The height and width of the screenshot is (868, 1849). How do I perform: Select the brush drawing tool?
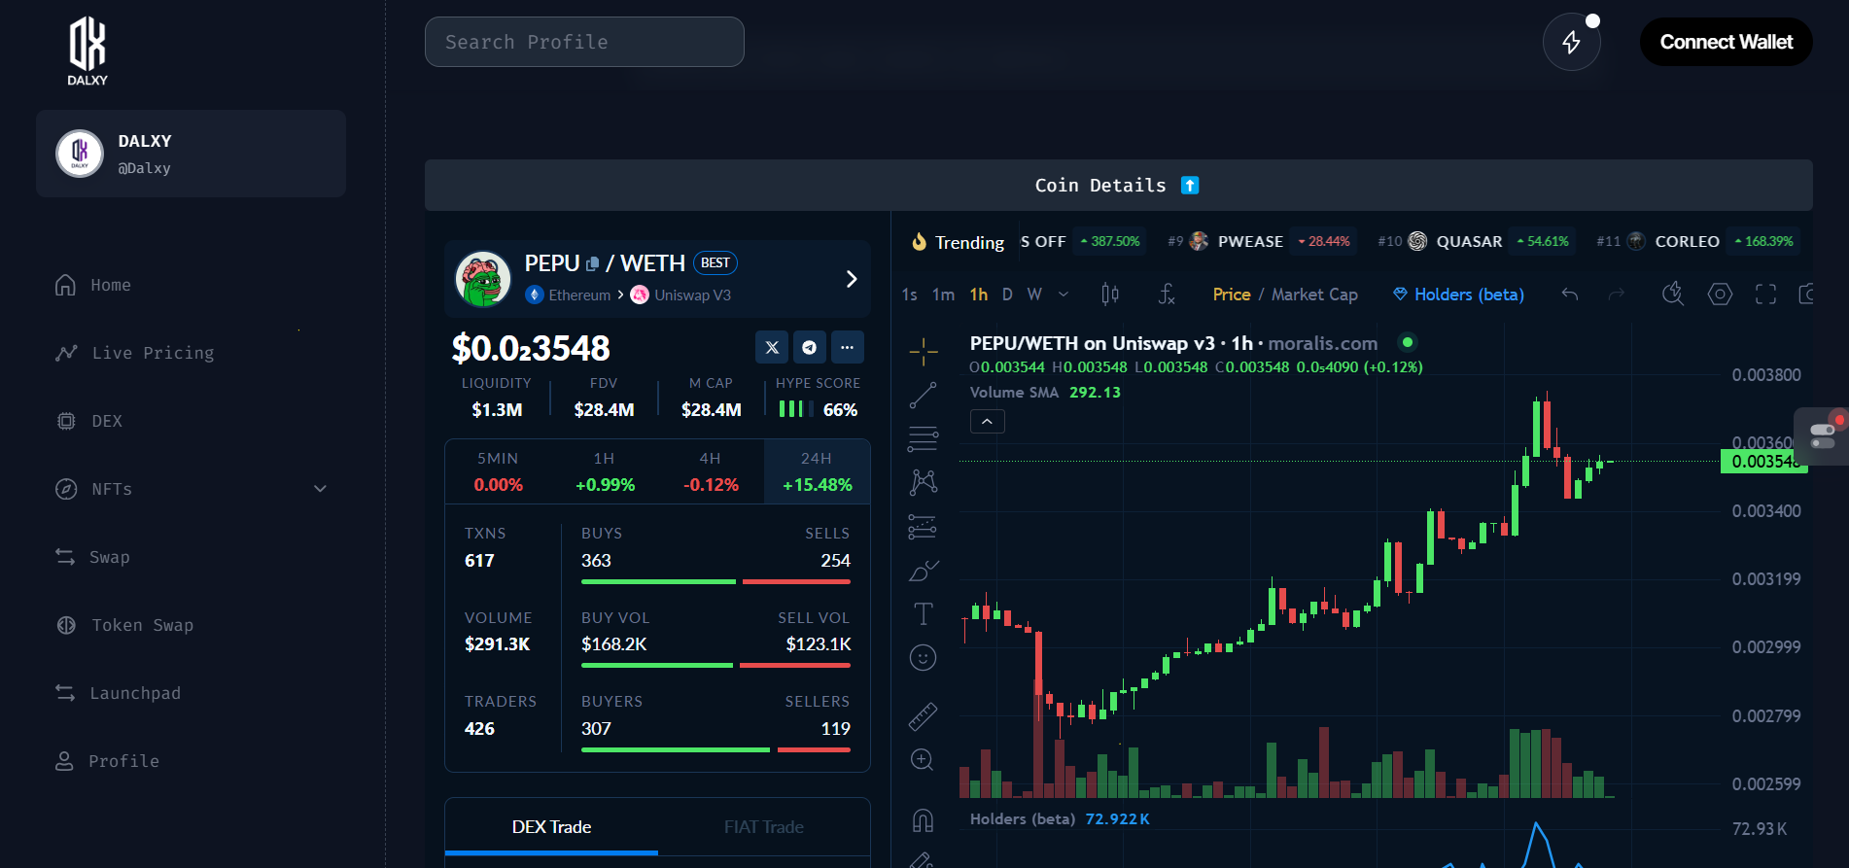pos(923,571)
